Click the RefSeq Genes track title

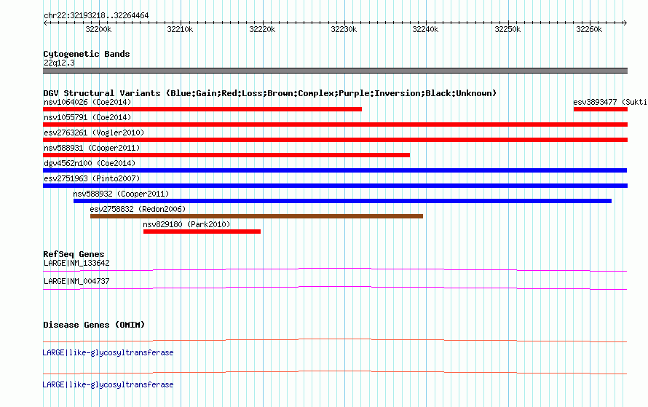(x=74, y=254)
